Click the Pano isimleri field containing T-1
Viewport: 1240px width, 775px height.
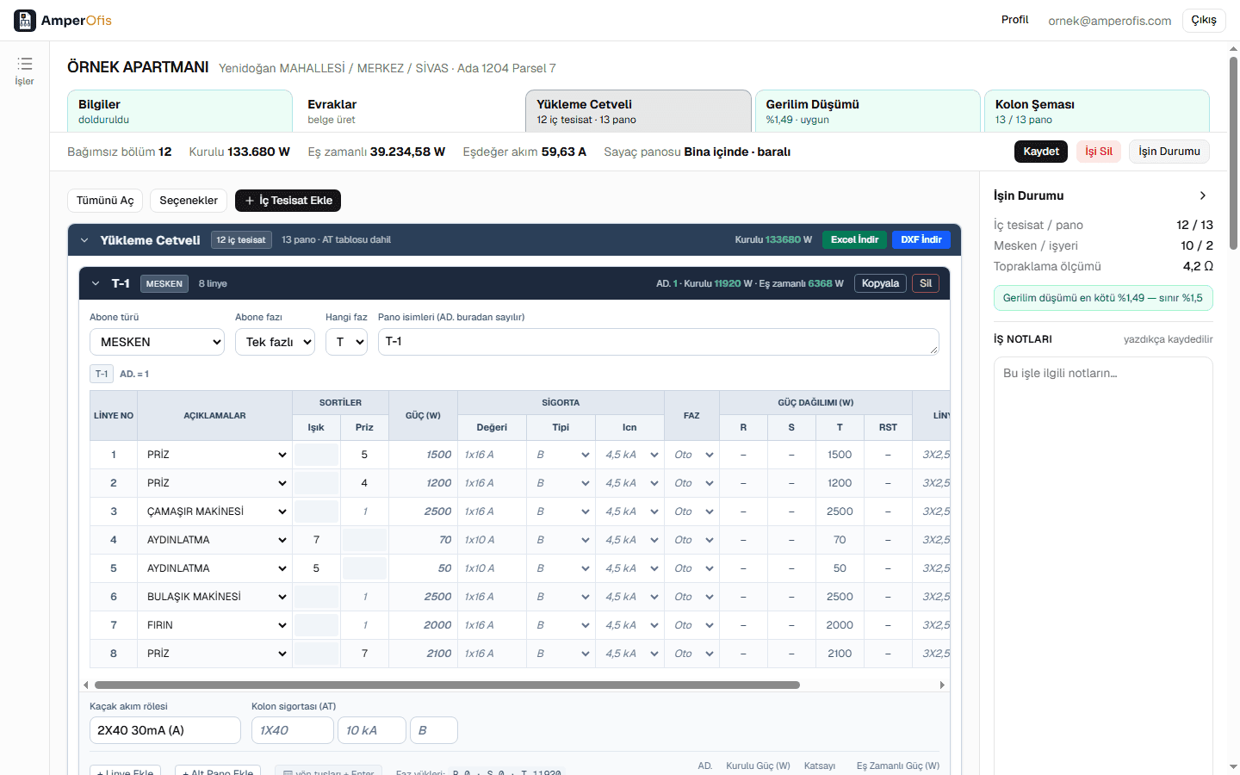(x=658, y=342)
